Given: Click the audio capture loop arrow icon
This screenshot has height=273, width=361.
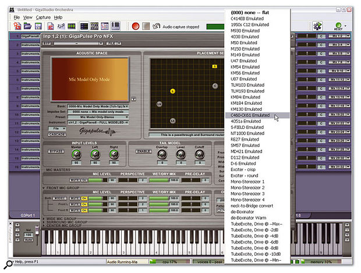Looking at the screenshot, I should [157, 26].
